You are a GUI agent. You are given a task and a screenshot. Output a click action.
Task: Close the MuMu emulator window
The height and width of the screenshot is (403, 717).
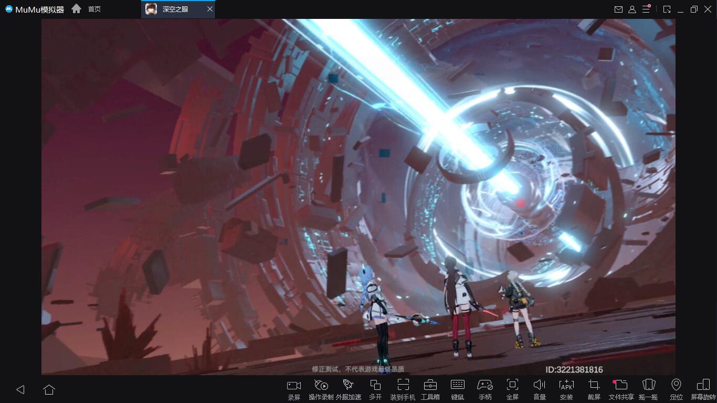pyautogui.click(x=708, y=9)
